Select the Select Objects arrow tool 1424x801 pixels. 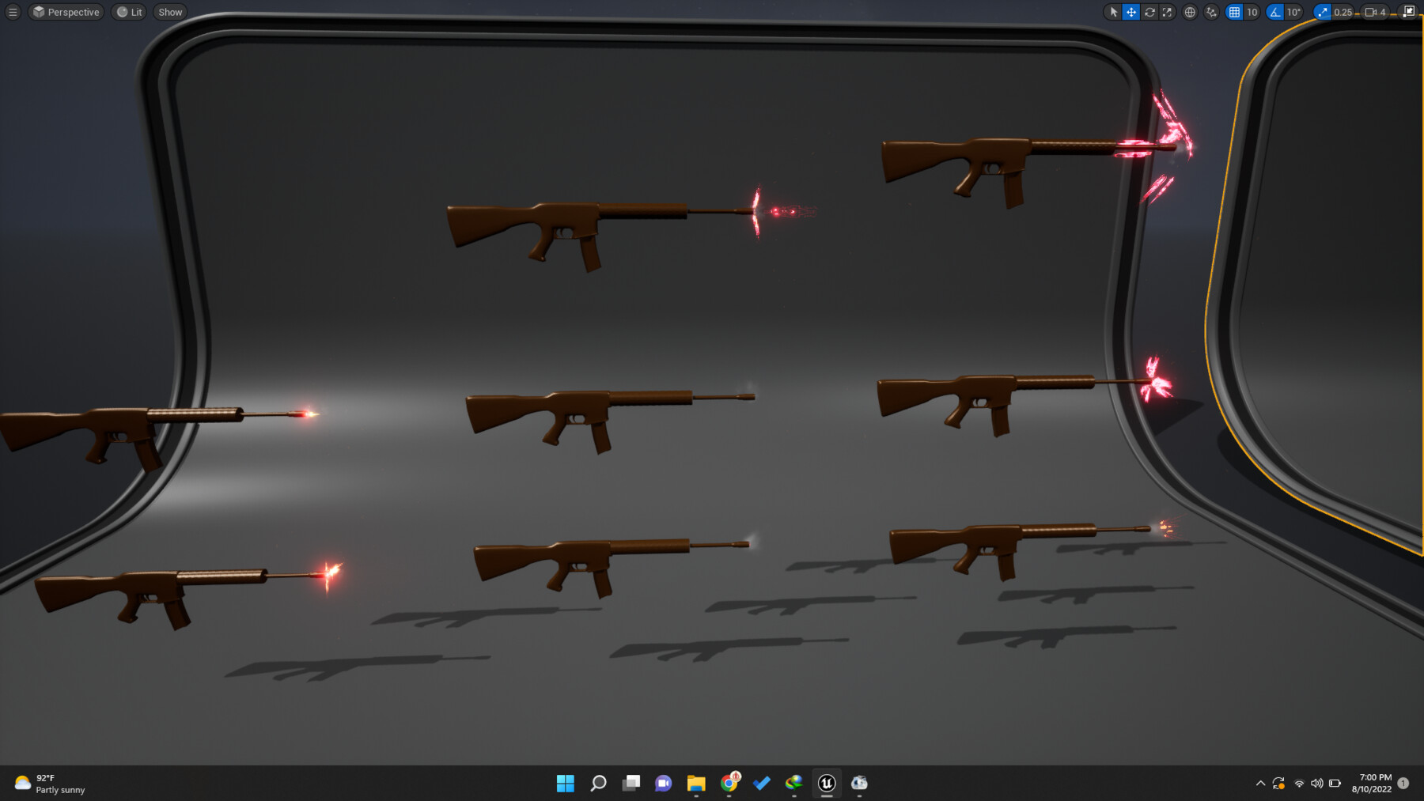(x=1114, y=12)
